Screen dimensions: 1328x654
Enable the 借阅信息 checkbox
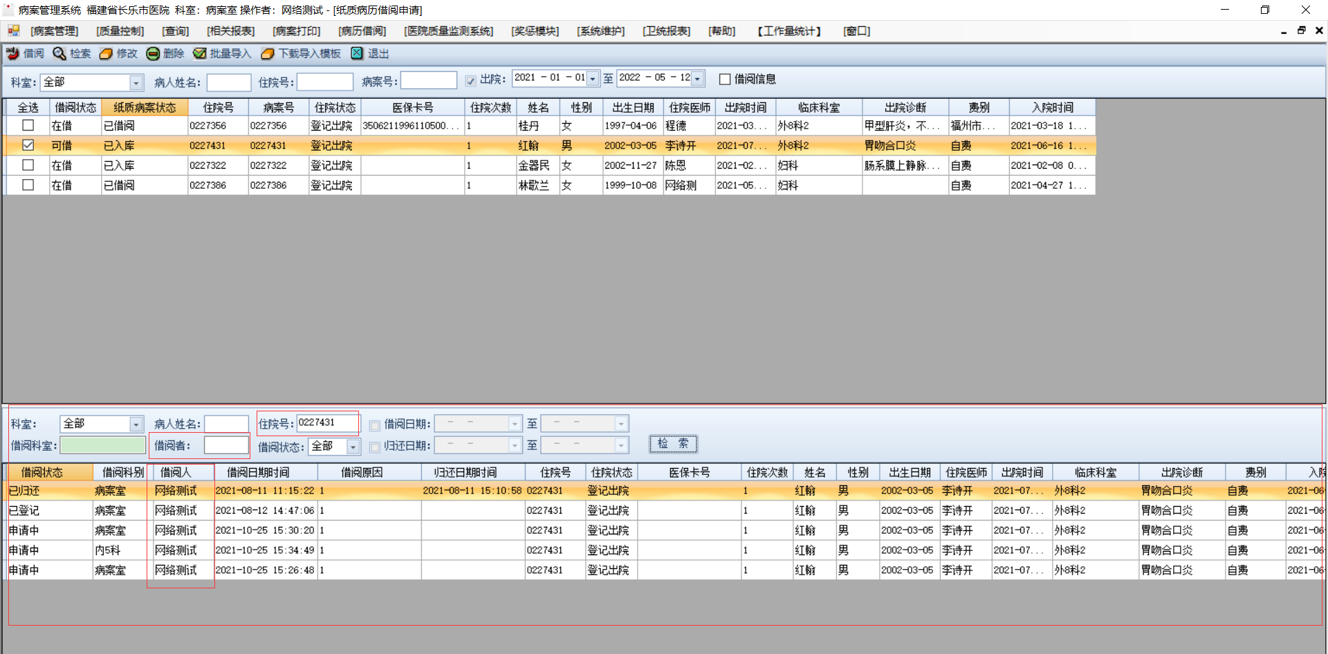pos(725,80)
